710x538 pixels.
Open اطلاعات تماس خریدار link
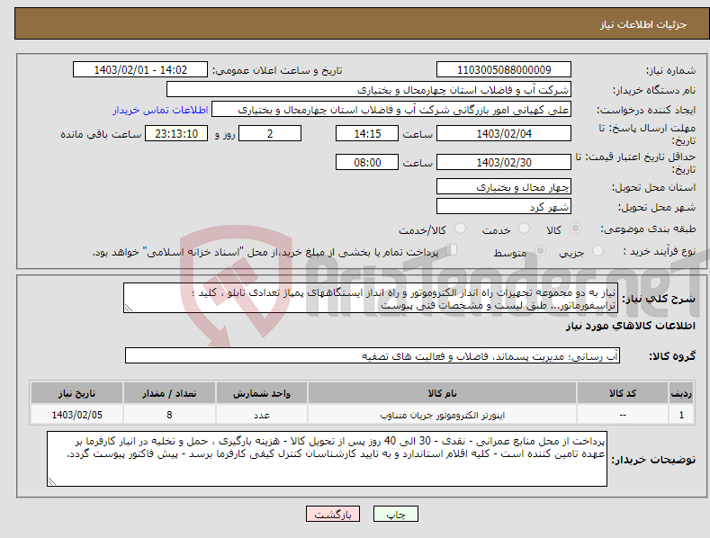(160, 110)
